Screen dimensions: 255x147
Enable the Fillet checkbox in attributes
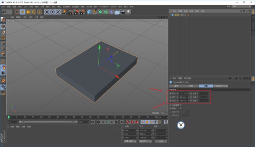tap(180, 108)
